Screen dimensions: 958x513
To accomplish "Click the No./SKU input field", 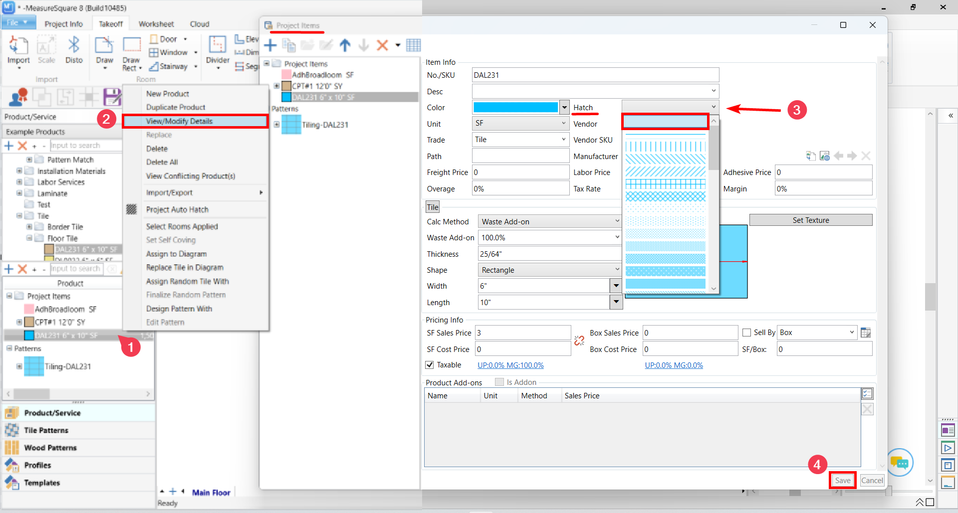I will click(595, 75).
